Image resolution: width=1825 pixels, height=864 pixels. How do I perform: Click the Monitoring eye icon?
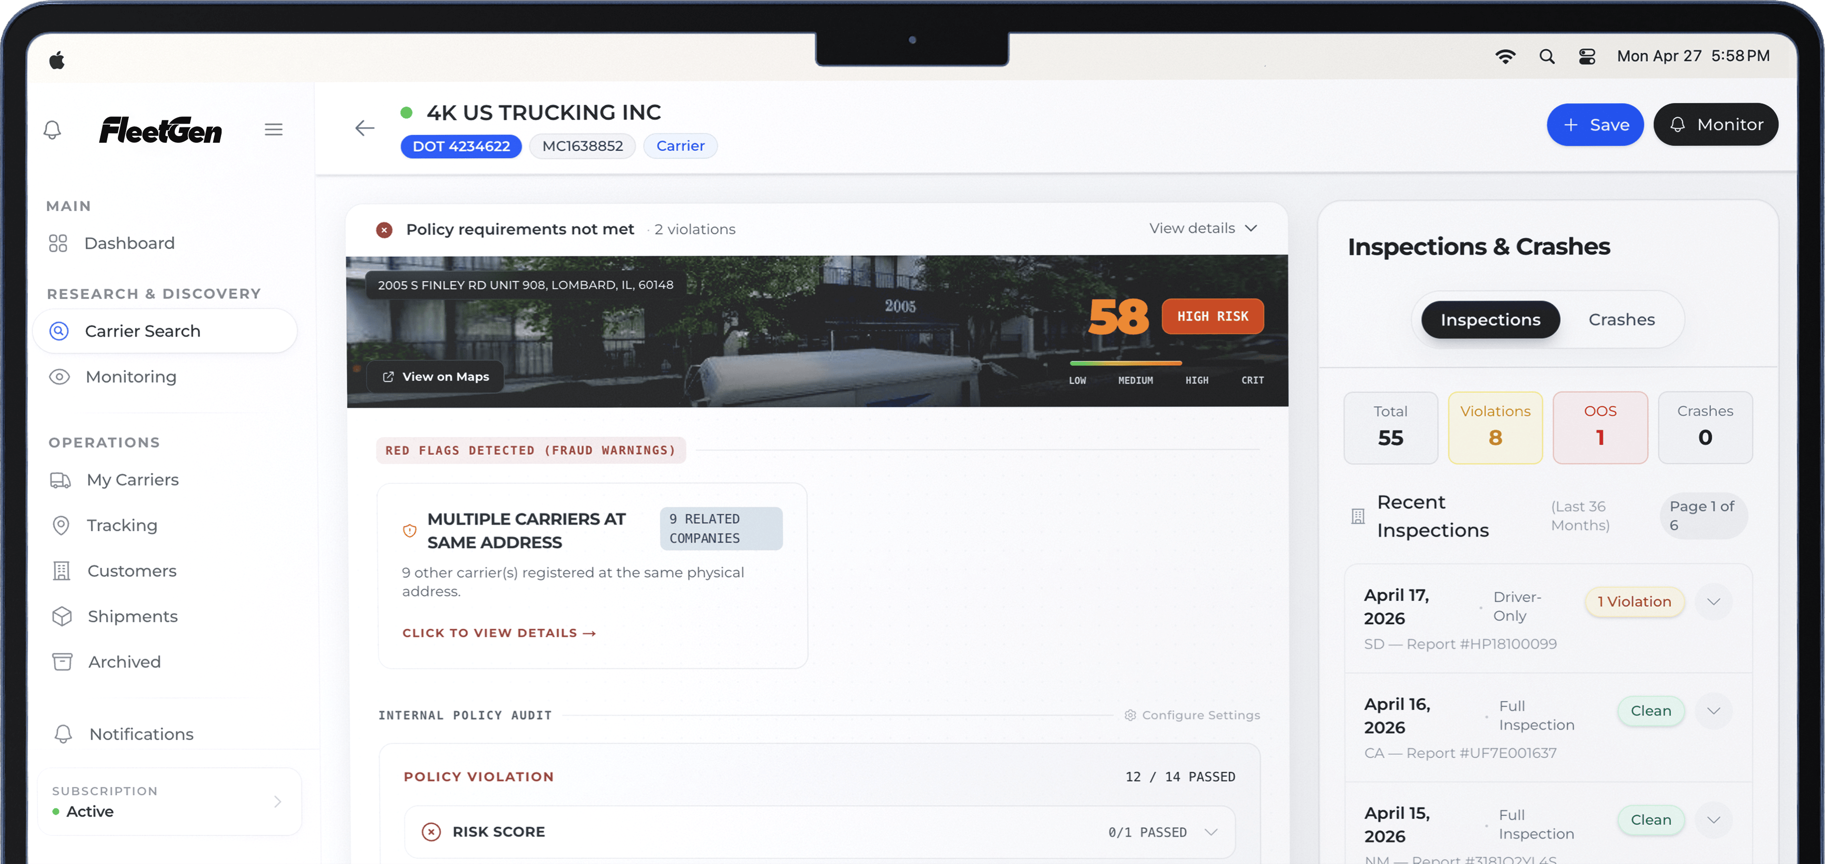pyautogui.click(x=60, y=377)
